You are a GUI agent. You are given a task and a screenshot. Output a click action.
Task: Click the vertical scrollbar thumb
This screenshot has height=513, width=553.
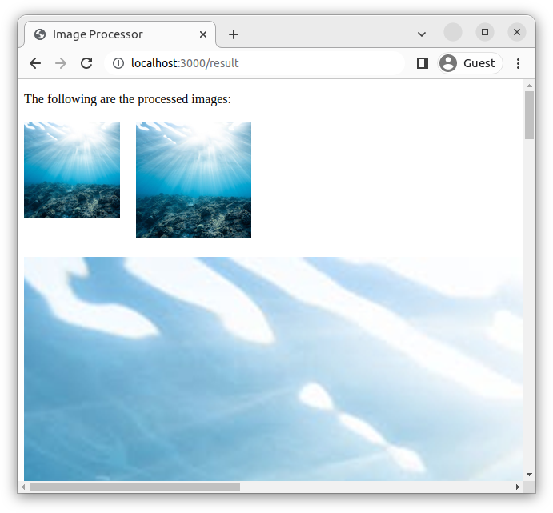point(529,115)
